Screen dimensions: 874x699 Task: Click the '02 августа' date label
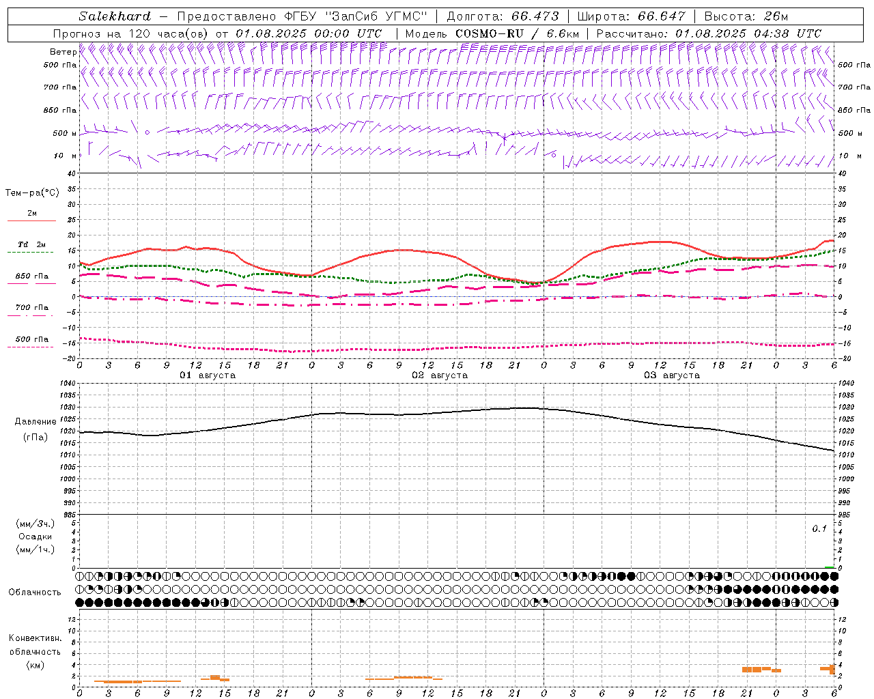[440, 375]
